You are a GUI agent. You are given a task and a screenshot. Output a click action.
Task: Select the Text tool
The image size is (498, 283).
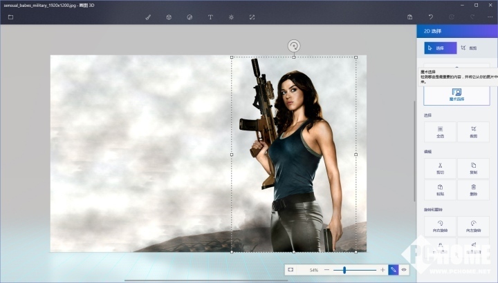point(210,17)
